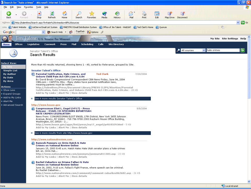Click the hate crimes search input field
The image size is (251, 189).
tap(223, 50)
